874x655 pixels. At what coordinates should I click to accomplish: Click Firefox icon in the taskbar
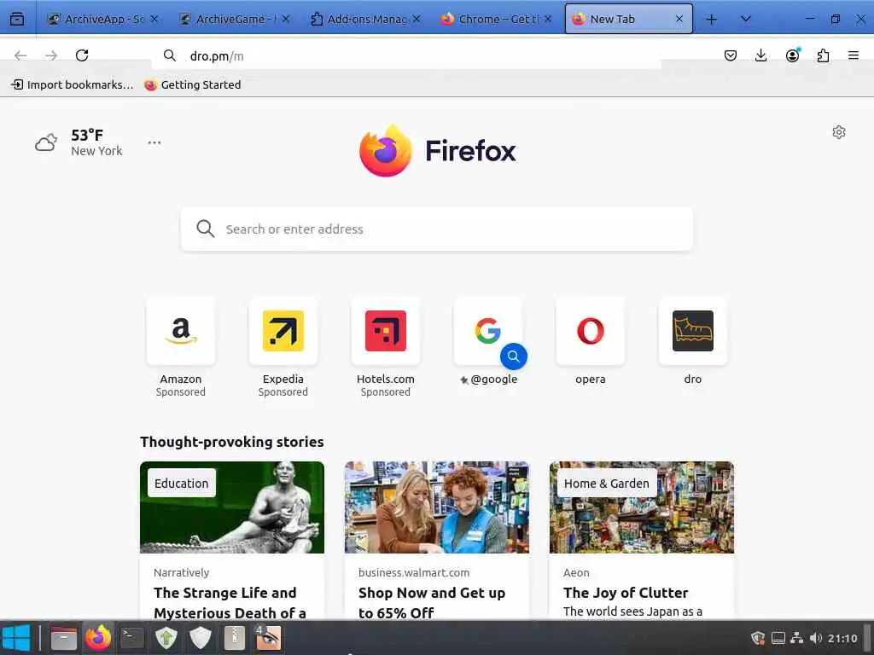[x=98, y=638]
